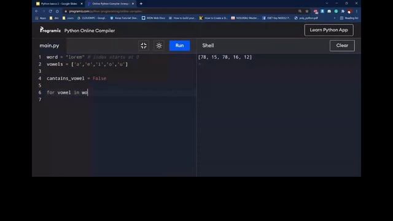Clear the Shell output

[x=342, y=45]
